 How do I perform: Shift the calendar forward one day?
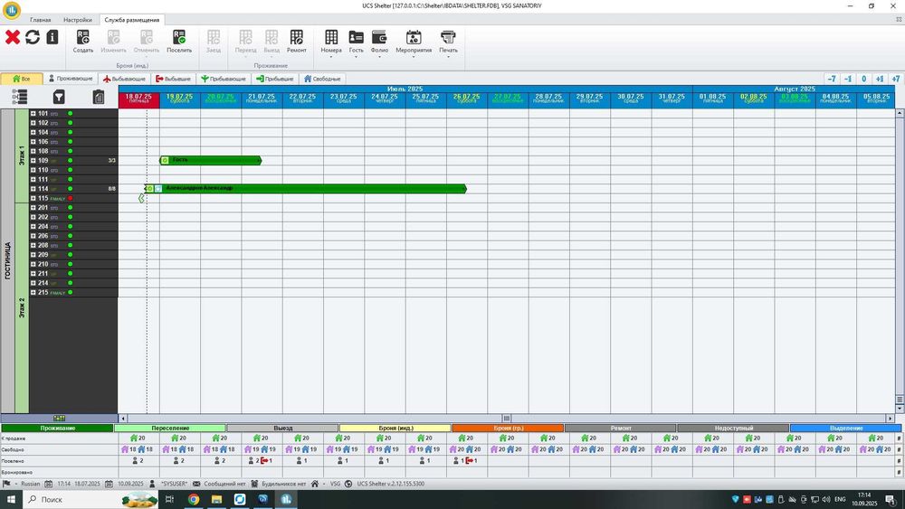[x=880, y=79]
